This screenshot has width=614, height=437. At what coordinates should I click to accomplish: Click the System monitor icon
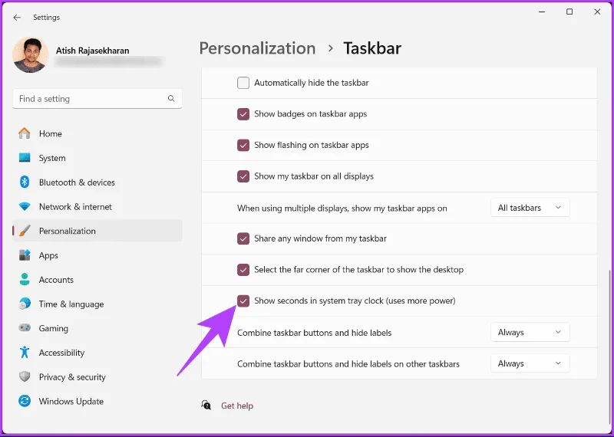point(25,158)
